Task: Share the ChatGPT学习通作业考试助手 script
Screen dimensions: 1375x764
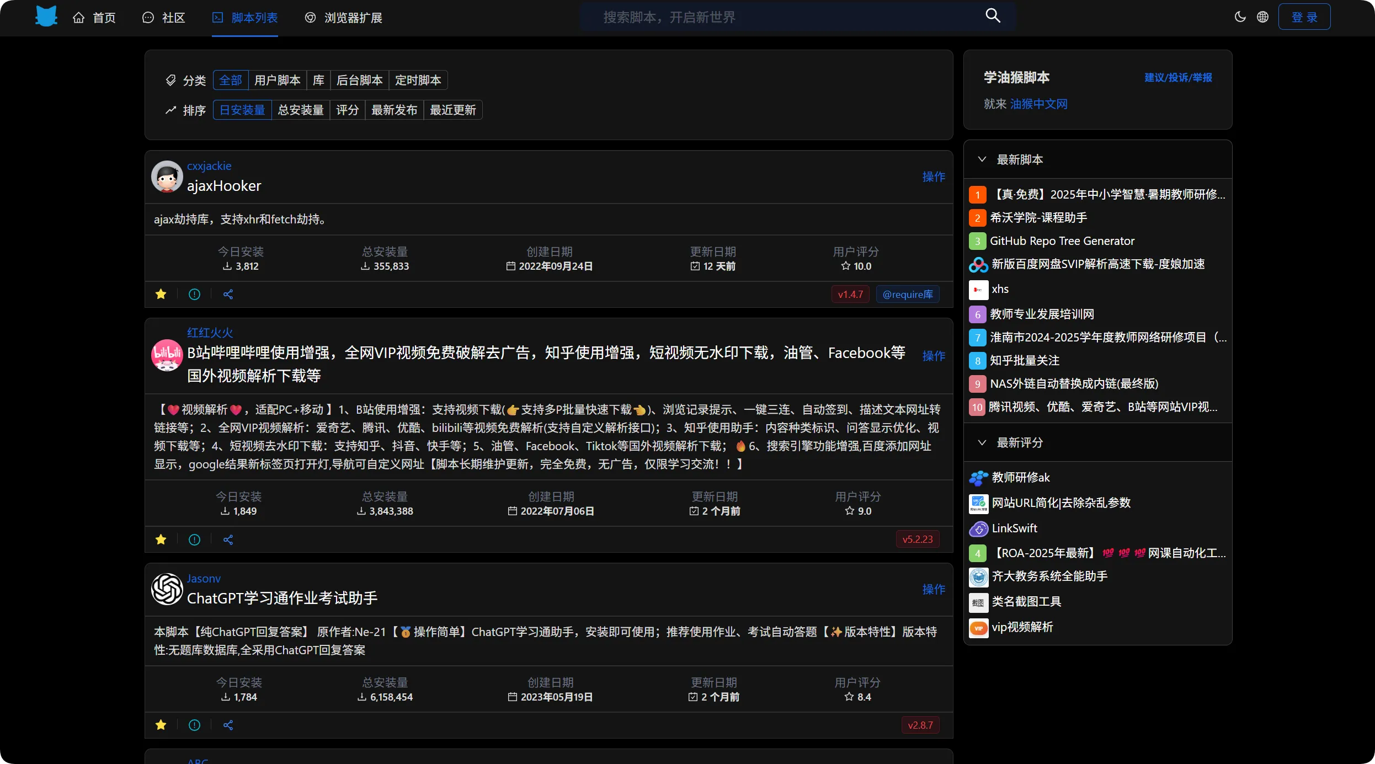Action: [x=228, y=725]
